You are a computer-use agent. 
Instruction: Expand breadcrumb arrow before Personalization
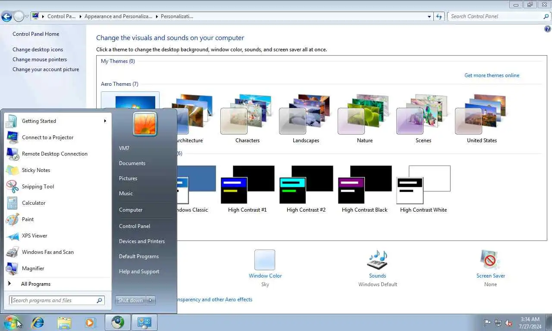(x=157, y=16)
